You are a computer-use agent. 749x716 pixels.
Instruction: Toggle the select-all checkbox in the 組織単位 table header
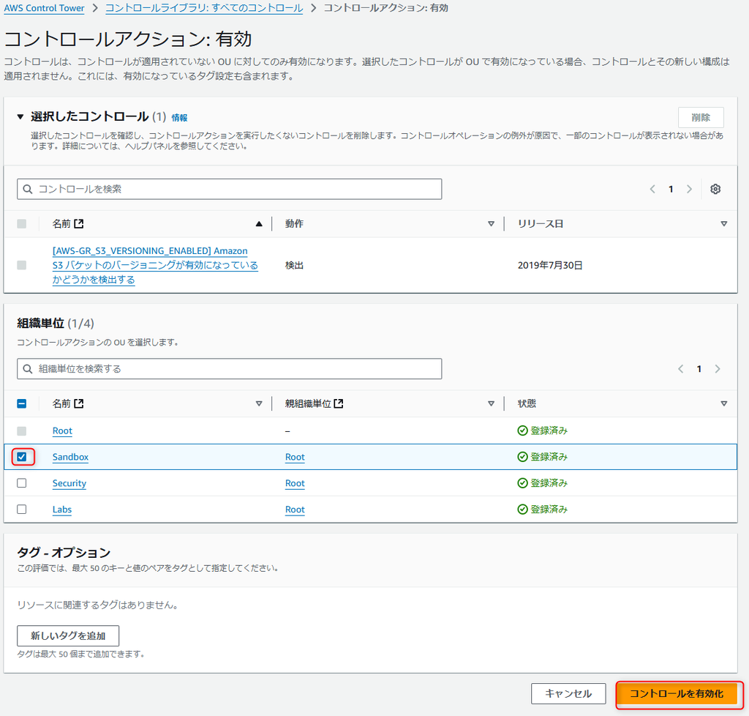[x=21, y=404]
